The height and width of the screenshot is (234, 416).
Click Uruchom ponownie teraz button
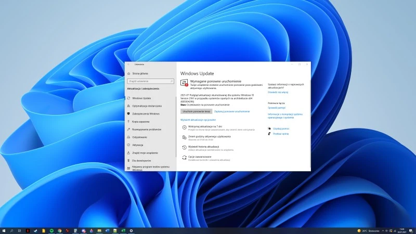tap(197, 111)
